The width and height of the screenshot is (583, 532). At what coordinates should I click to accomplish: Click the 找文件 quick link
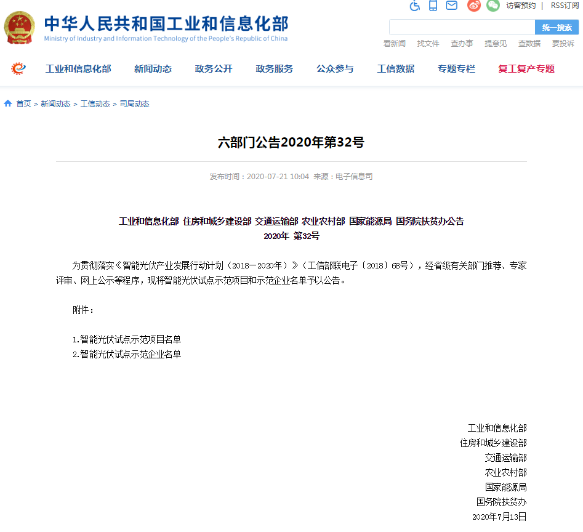(x=428, y=44)
